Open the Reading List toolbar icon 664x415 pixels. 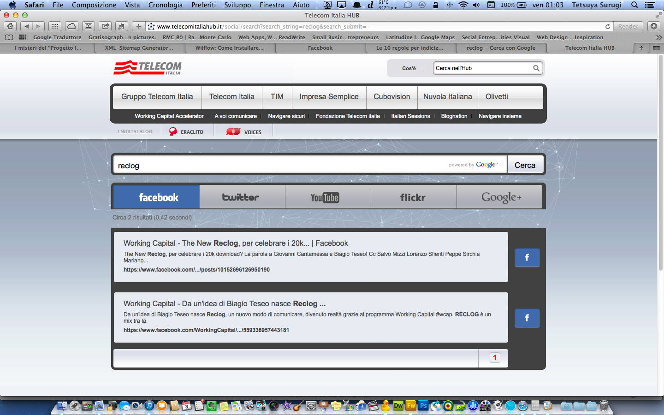pos(89,26)
